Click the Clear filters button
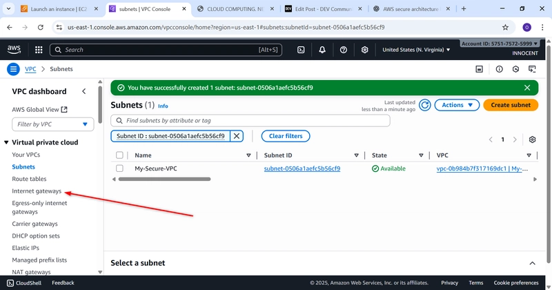Image resolution: width=552 pixels, height=290 pixels. pos(286,136)
